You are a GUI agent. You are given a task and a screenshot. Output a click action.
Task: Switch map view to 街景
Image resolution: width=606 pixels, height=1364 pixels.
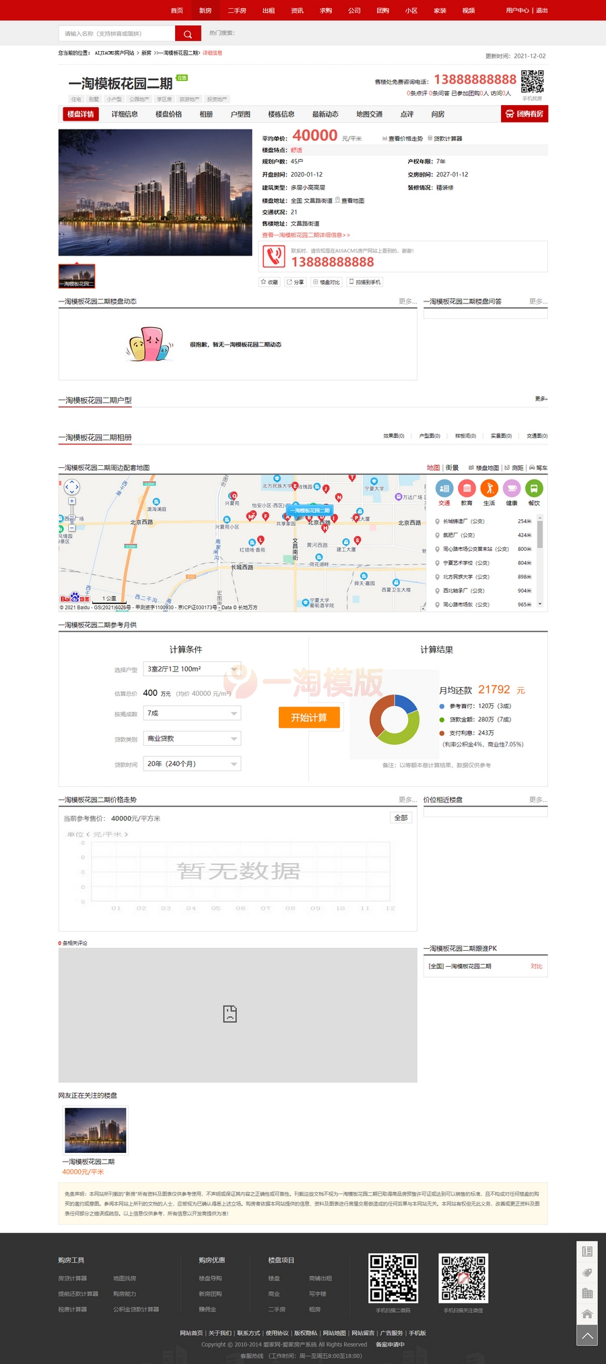[452, 468]
